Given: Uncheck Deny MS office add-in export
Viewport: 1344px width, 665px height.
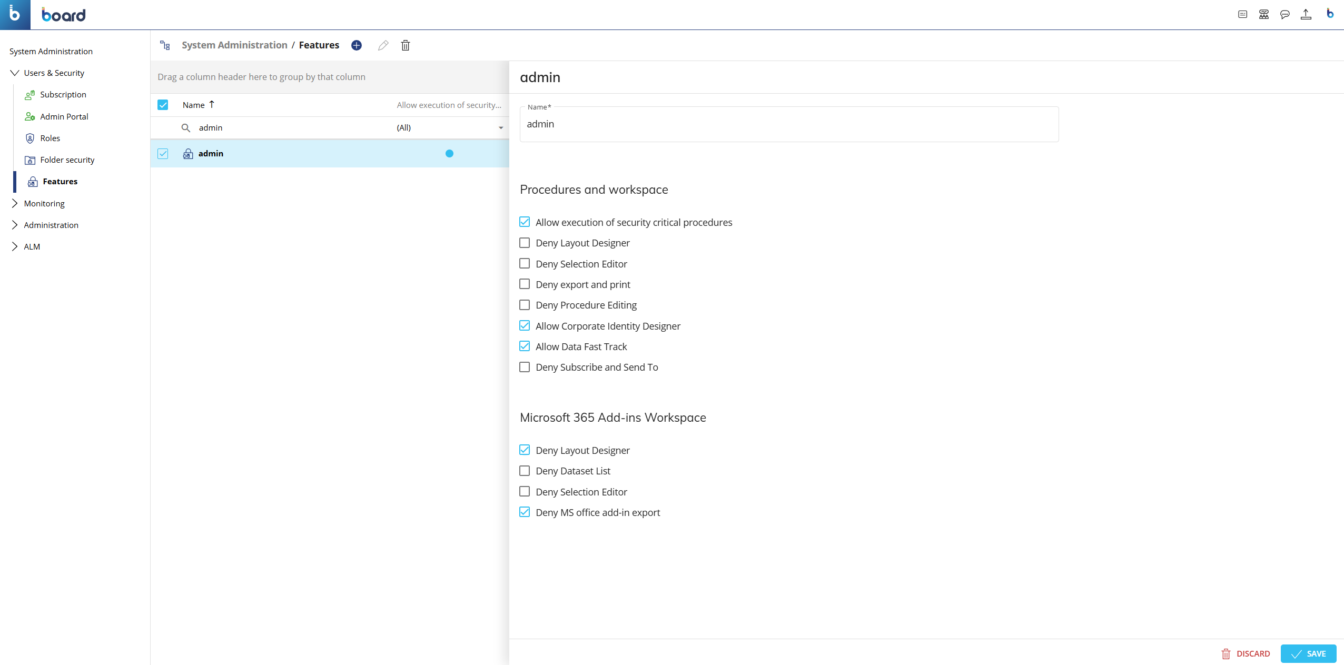Looking at the screenshot, I should pos(525,512).
